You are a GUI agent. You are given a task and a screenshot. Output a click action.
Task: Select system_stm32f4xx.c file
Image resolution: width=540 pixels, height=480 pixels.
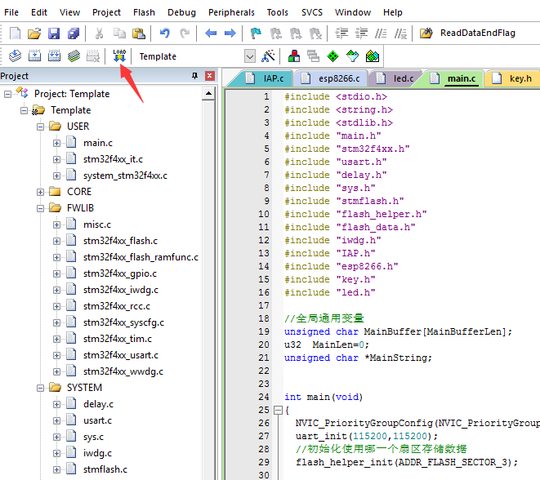[x=125, y=176]
